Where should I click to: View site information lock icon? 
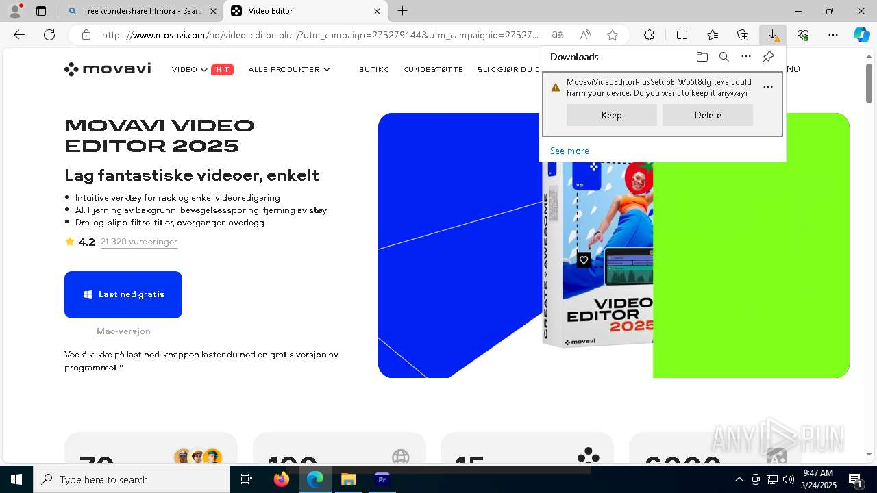tap(86, 35)
